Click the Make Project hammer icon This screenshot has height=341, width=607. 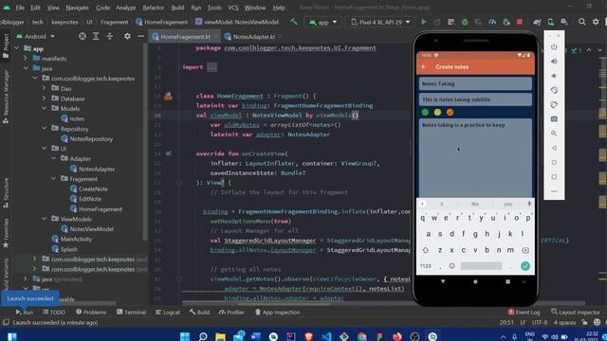tap(294, 22)
